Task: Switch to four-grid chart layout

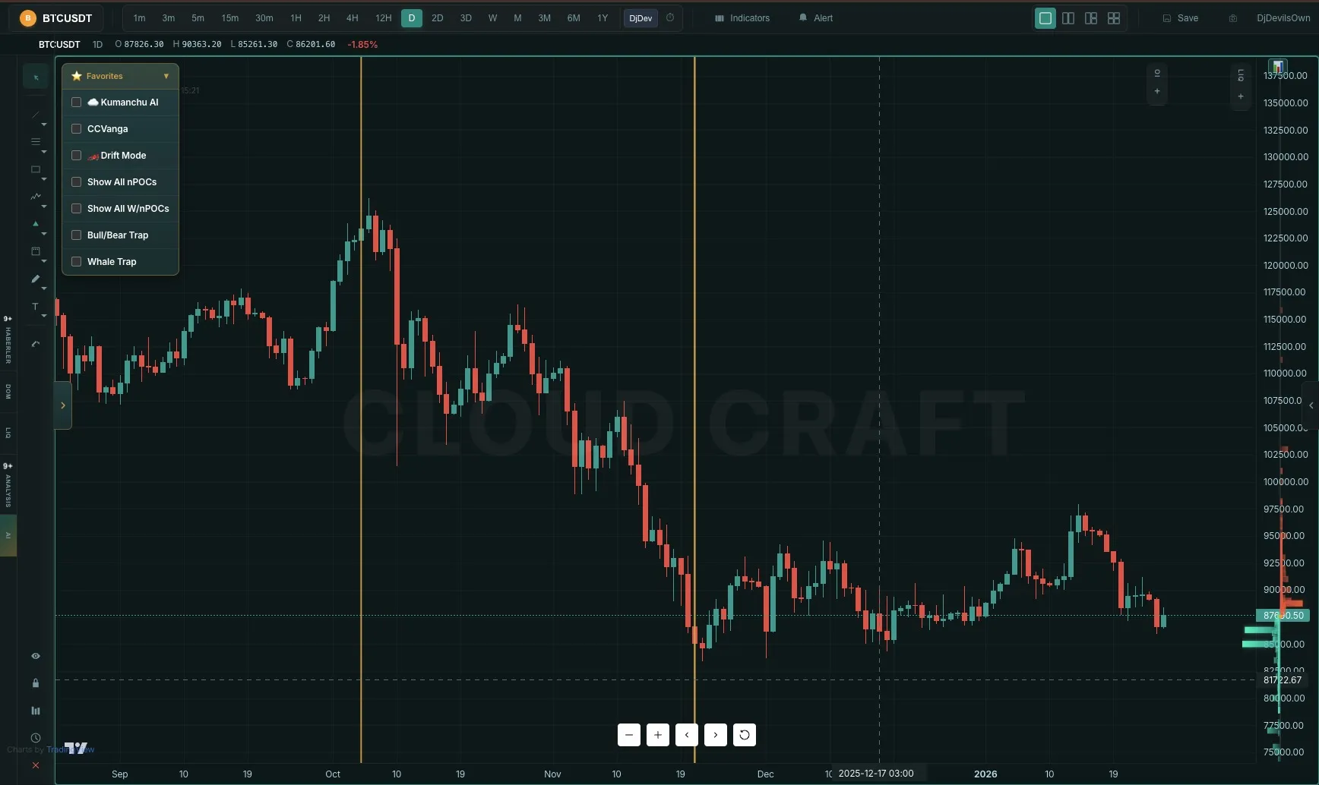Action: 1114,18
